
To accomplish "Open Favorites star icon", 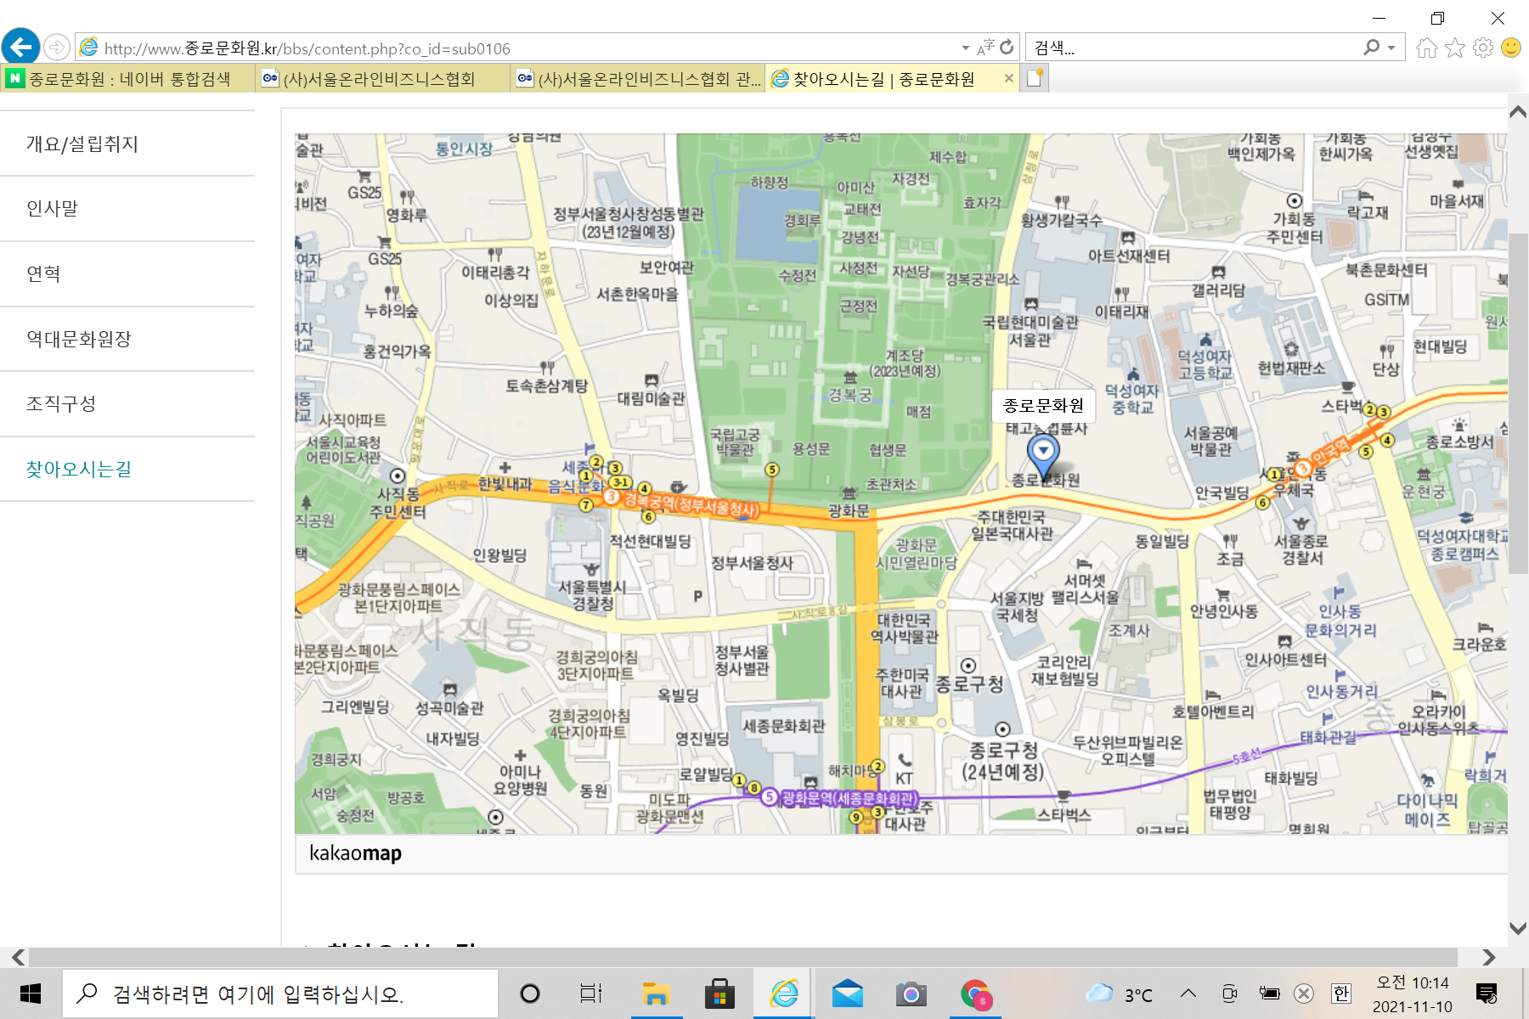I will click(x=1455, y=48).
